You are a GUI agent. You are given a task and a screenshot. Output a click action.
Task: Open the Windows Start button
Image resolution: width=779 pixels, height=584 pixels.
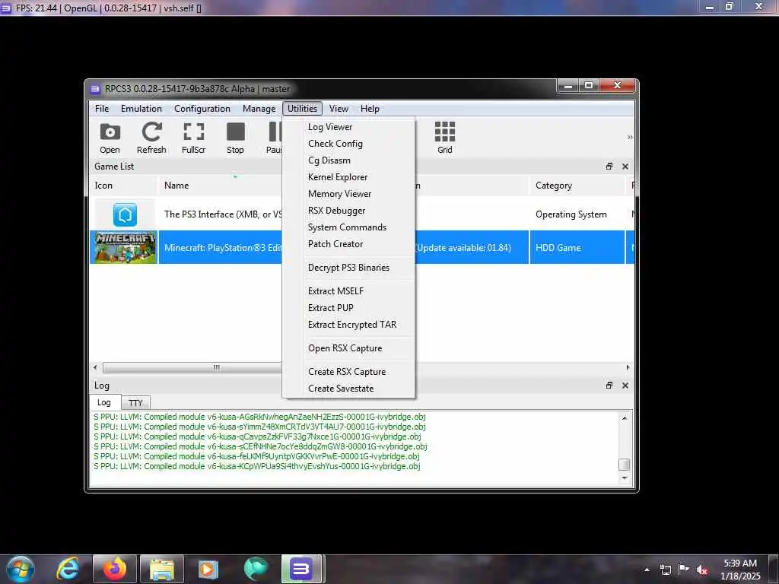pyautogui.click(x=21, y=569)
